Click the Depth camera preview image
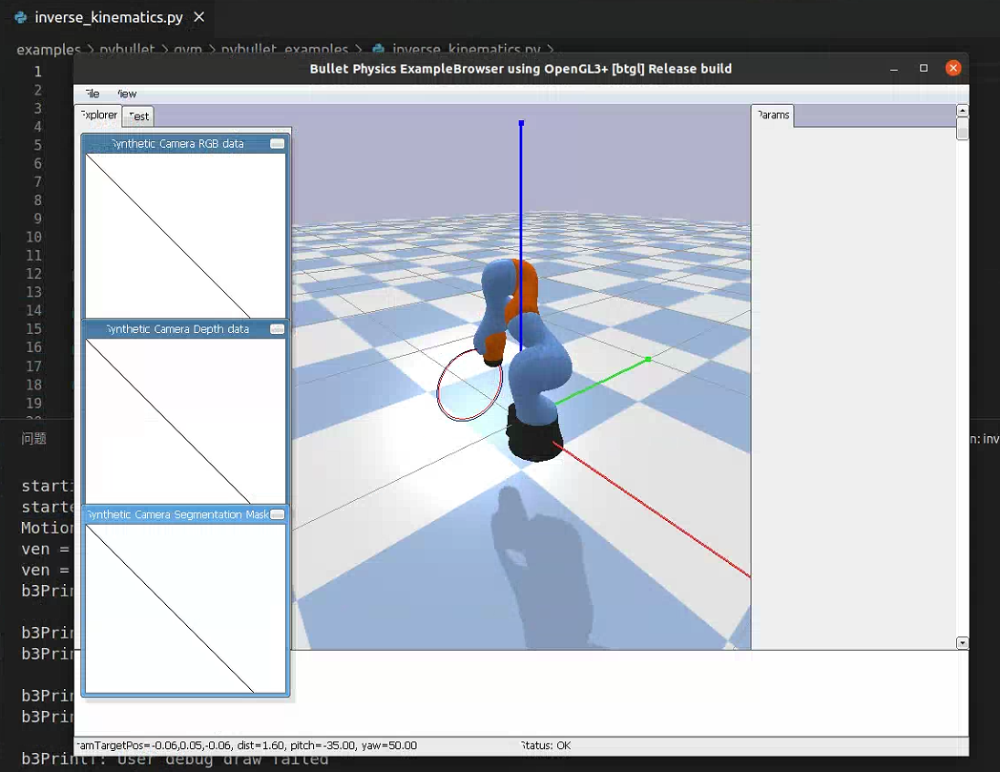1000x772 pixels. click(185, 421)
